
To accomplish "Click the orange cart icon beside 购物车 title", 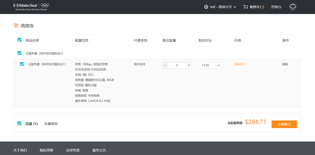I will [16, 26].
